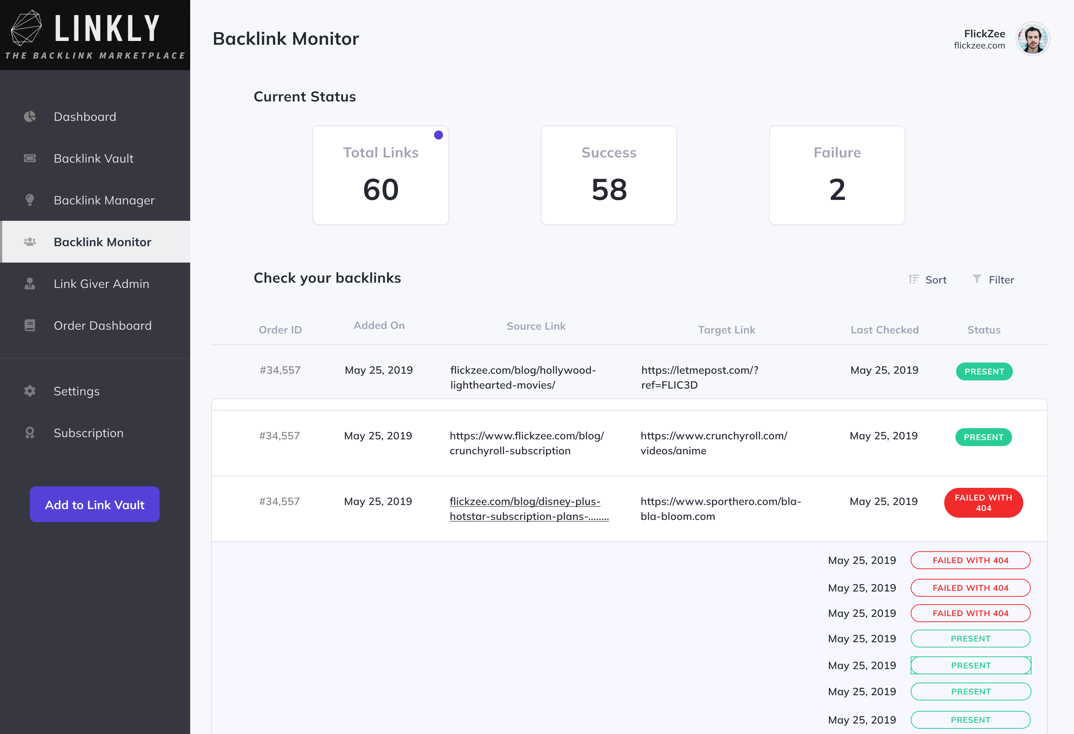Click the Link Giver Admin user icon
1074x734 pixels.
(29, 284)
